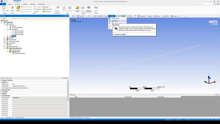
Task: Switch to the Graphics Annotations tab
Action: [76, 117]
